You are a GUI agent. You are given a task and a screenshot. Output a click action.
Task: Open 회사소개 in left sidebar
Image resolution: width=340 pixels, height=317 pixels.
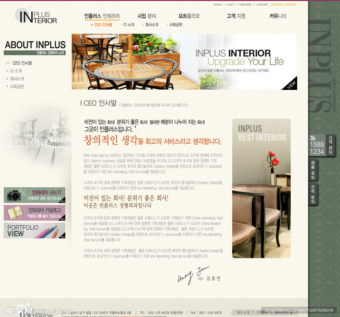pos(17,79)
